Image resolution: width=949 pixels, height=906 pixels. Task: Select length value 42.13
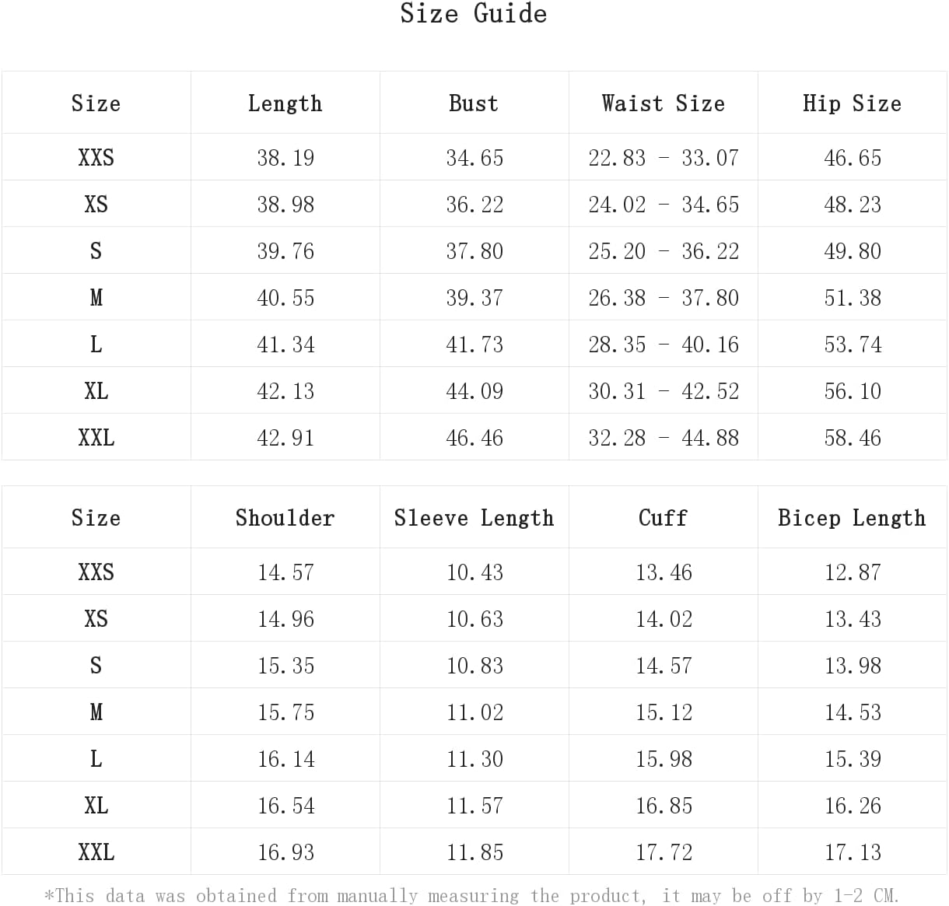[x=285, y=391]
